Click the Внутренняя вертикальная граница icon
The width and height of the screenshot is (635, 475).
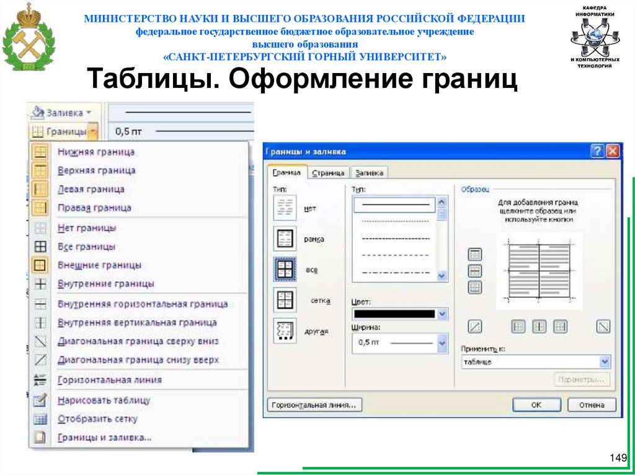pyautogui.click(x=40, y=323)
